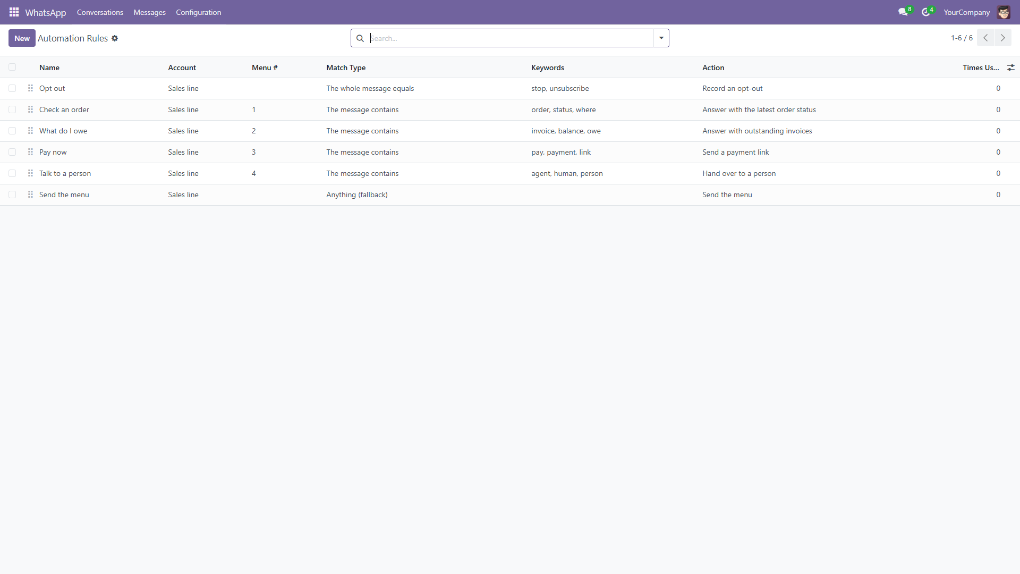Grab the drag handle of Pay now
Image resolution: width=1020 pixels, height=574 pixels.
tap(30, 152)
